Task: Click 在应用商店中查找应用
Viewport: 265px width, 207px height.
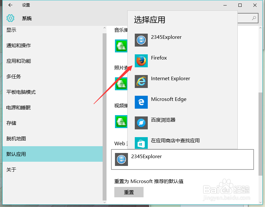Action: click(175, 141)
